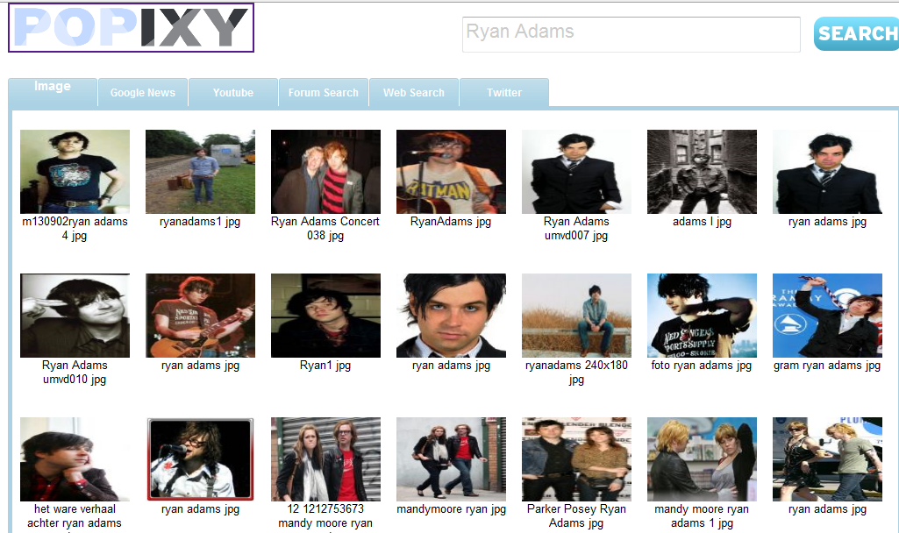Open the RyanAdams jpg Batman shirt thumbnail

pos(451,172)
